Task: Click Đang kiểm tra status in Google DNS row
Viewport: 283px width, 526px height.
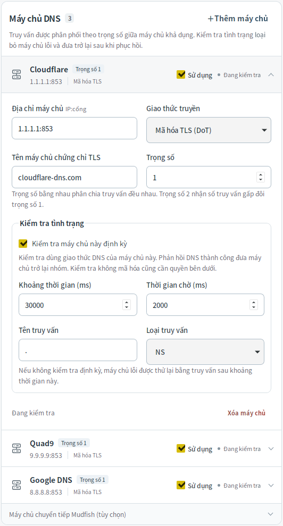Action: point(242,486)
